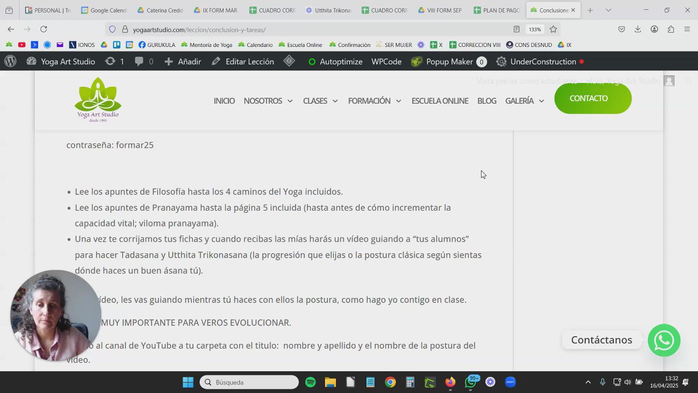The image size is (698, 393).
Task: Open WhatsApp from the taskbar
Action: point(471,382)
